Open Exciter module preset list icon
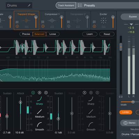The height and width of the screenshot is (139, 139). tap(94, 22)
